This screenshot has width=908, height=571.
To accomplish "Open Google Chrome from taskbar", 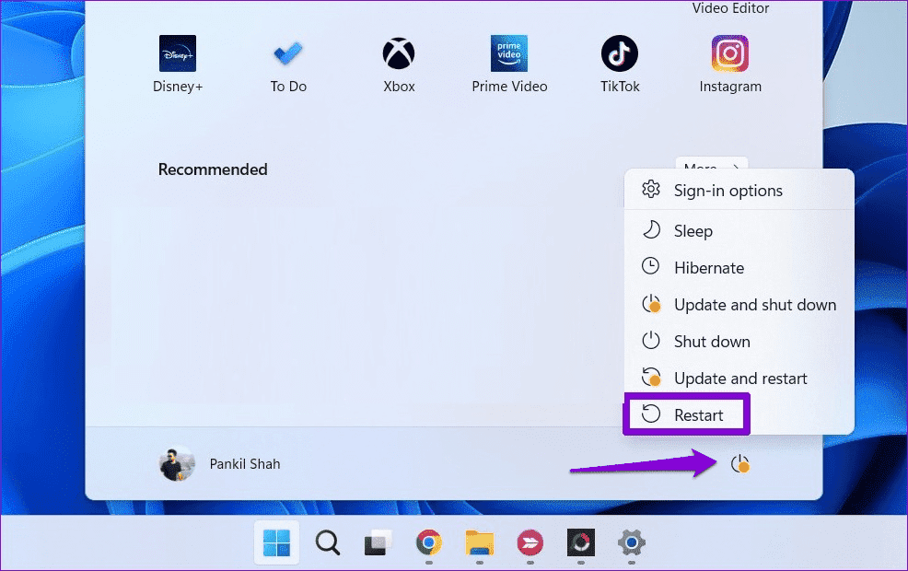I will pyautogui.click(x=428, y=542).
